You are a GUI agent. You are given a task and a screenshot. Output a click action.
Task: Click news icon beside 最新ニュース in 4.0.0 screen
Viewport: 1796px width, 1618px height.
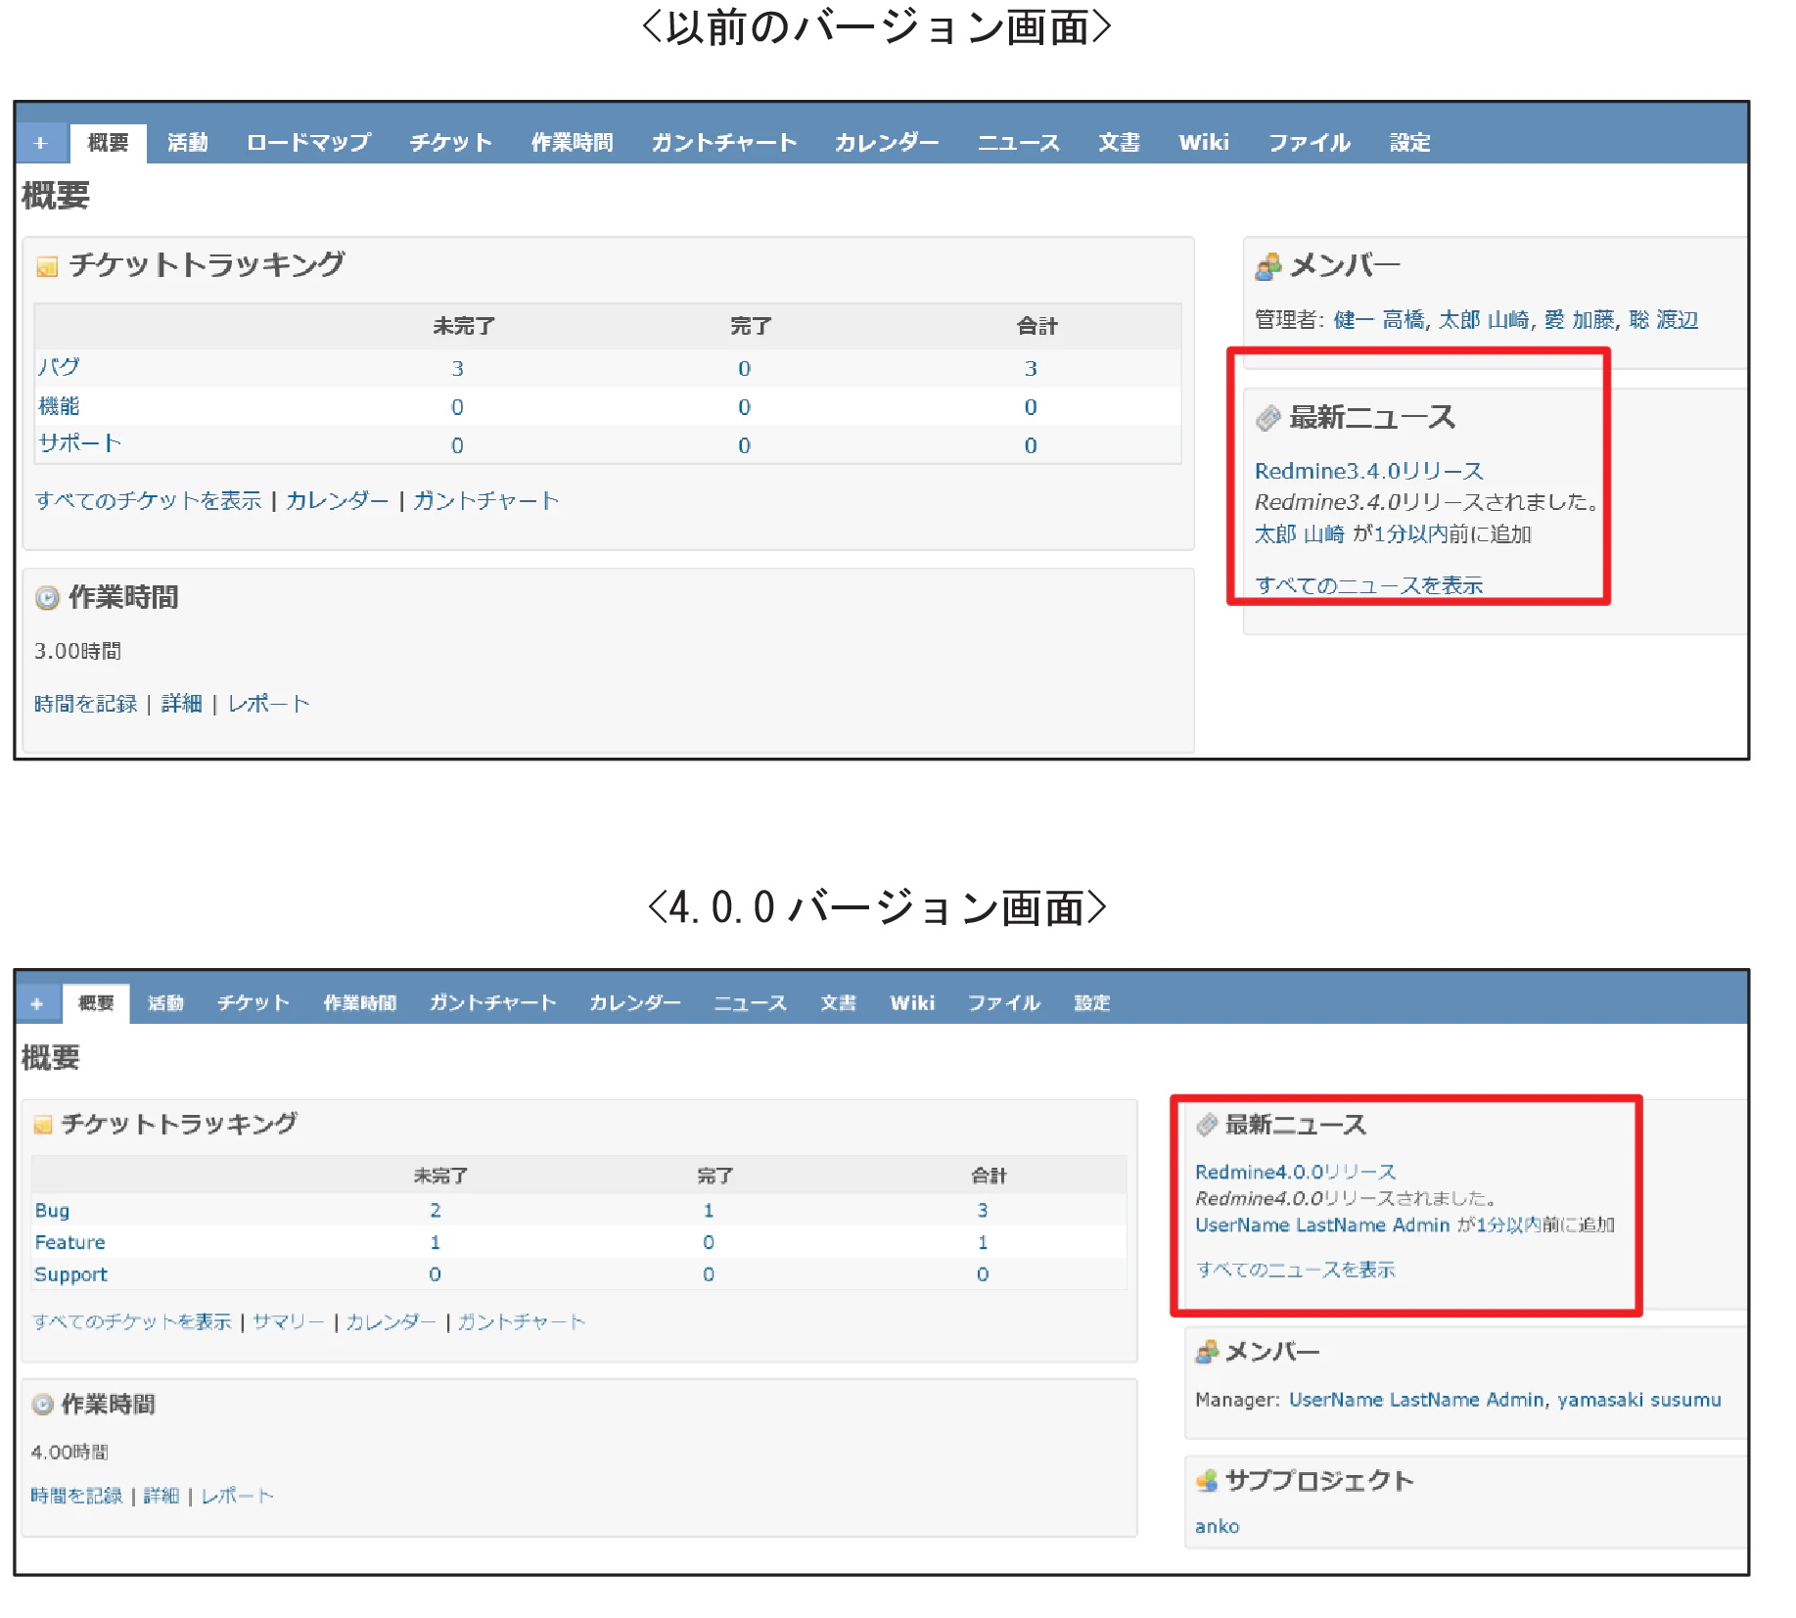click(1207, 1125)
